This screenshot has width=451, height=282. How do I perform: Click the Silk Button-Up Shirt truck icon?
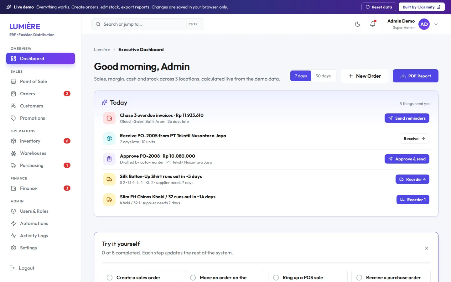click(109, 179)
